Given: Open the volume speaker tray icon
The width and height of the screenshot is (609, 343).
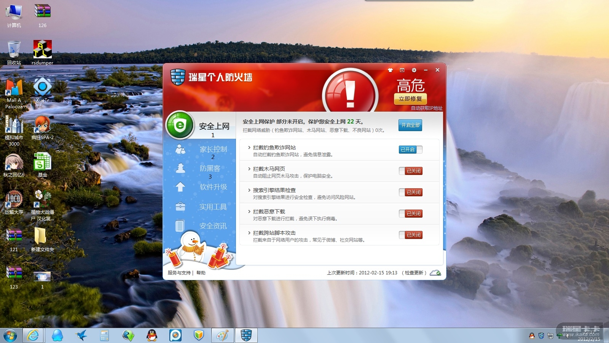Looking at the screenshot, I should pos(569,336).
